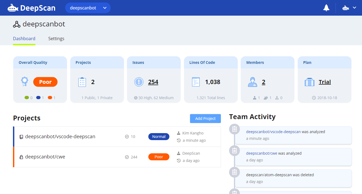Viewport: 362px width, 194px height.
Task: Click the issue count 244 for cwe
Action: [134, 157]
